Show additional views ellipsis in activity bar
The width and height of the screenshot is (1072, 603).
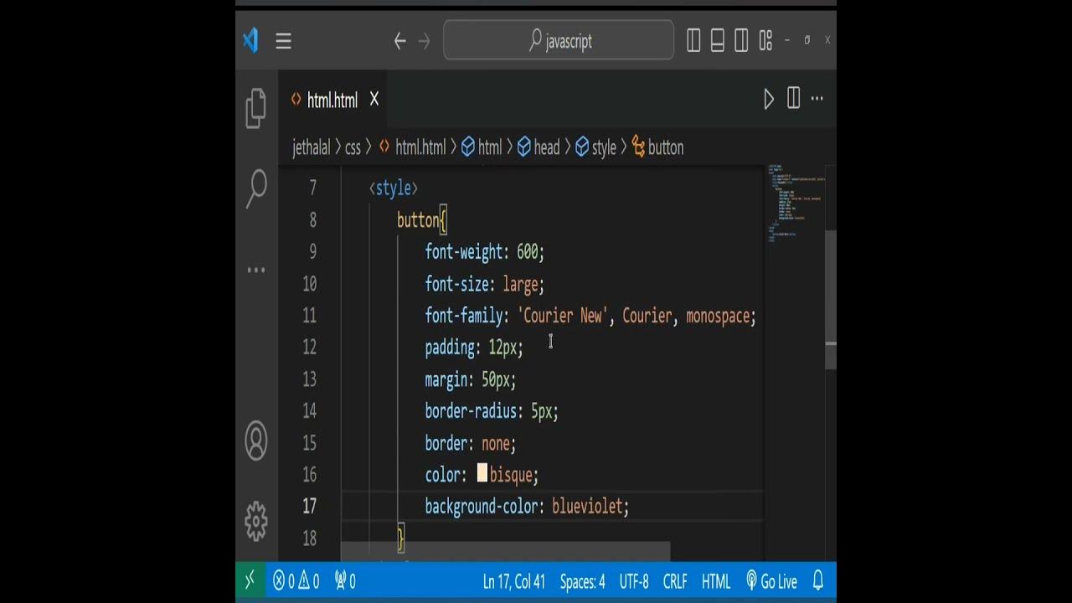(x=256, y=270)
